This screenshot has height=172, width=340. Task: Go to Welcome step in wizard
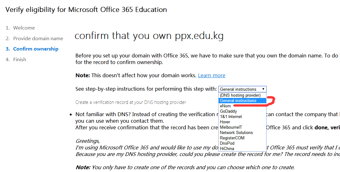click(x=24, y=28)
